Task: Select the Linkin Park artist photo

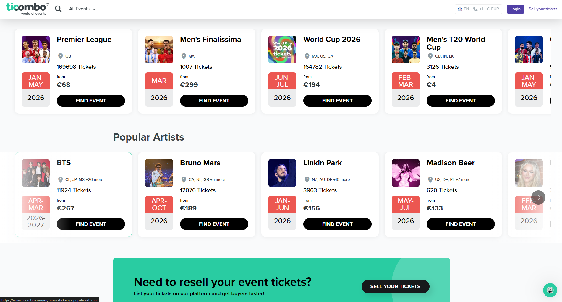Action: [x=282, y=173]
